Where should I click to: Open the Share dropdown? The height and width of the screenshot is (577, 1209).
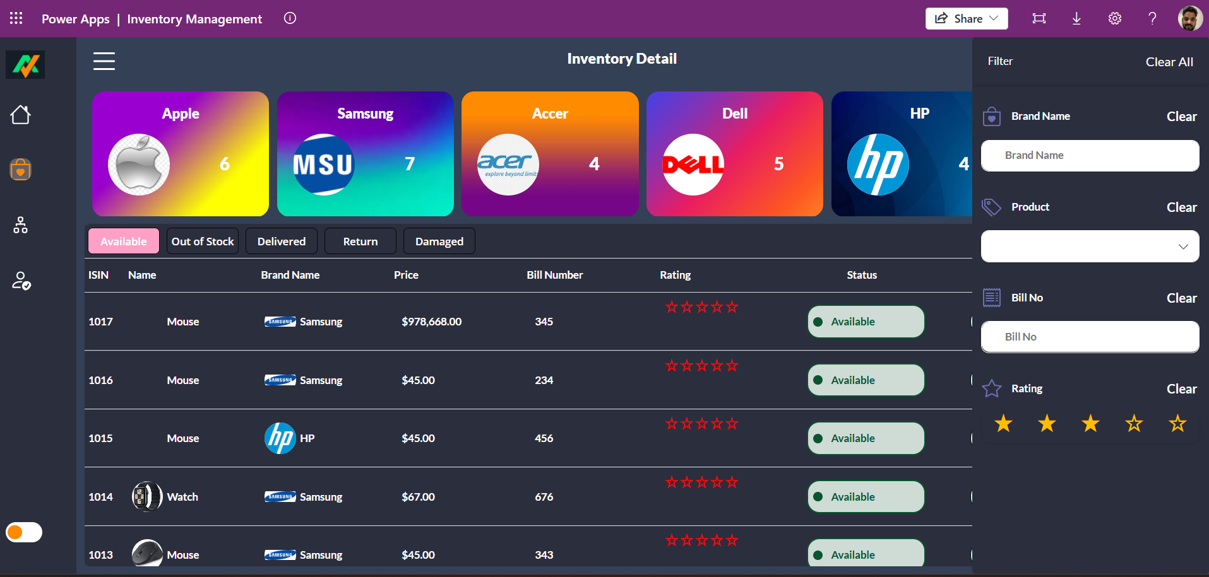[x=966, y=18]
